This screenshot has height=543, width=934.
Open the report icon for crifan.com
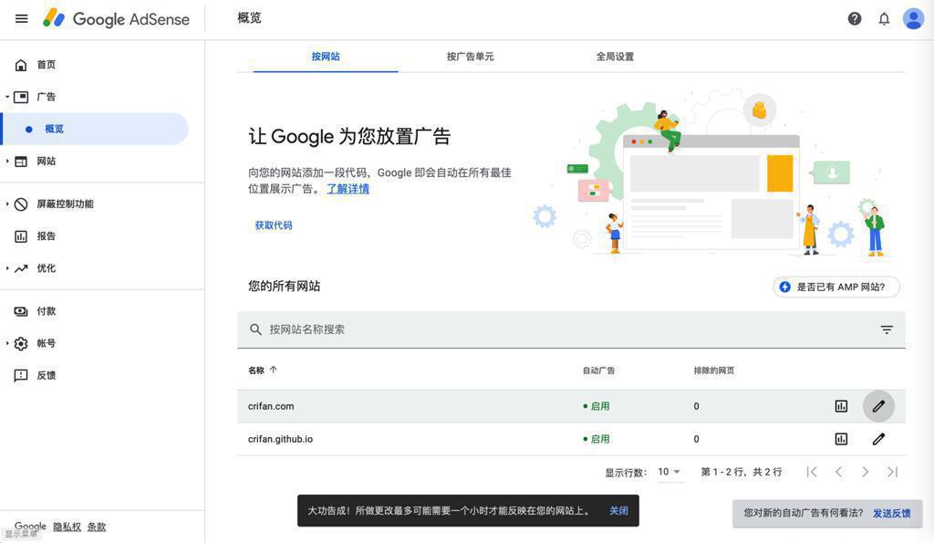(x=841, y=406)
